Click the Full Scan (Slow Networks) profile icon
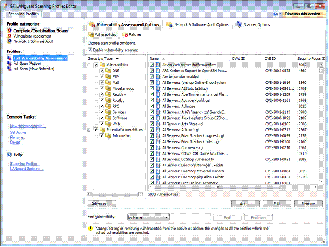 pos(9,69)
